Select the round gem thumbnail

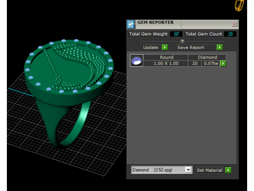click(x=137, y=60)
